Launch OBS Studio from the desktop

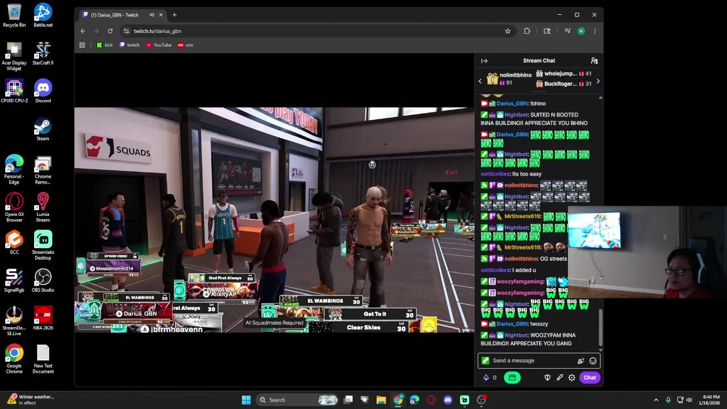(x=43, y=281)
